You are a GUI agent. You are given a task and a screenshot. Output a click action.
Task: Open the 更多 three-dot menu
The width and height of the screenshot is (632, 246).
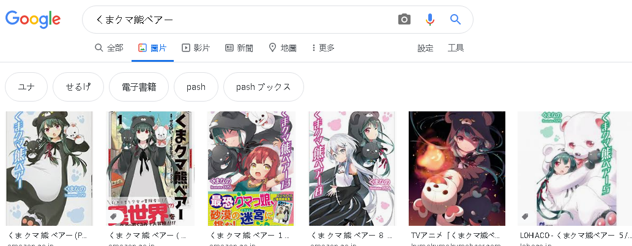coord(323,48)
